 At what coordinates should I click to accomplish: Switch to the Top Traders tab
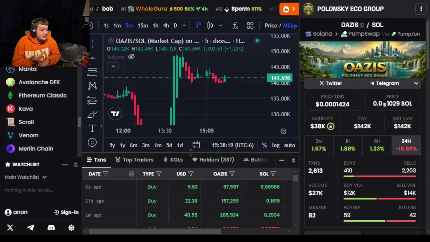click(134, 160)
